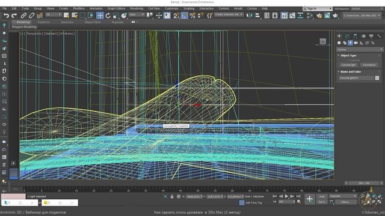The height and width of the screenshot is (216, 385).
Task: Switch to the Freeform ribbon tab
Action: (x=44, y=22)
